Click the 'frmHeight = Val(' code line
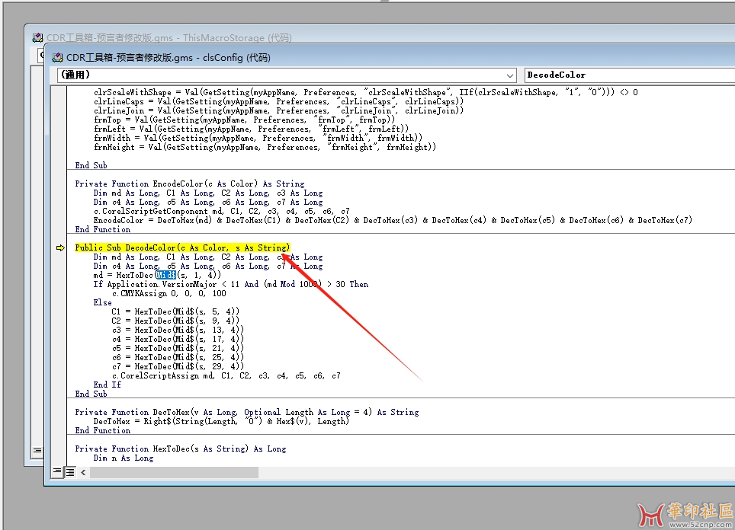Viewport: 735px width, 530px height. coord(265,147)
